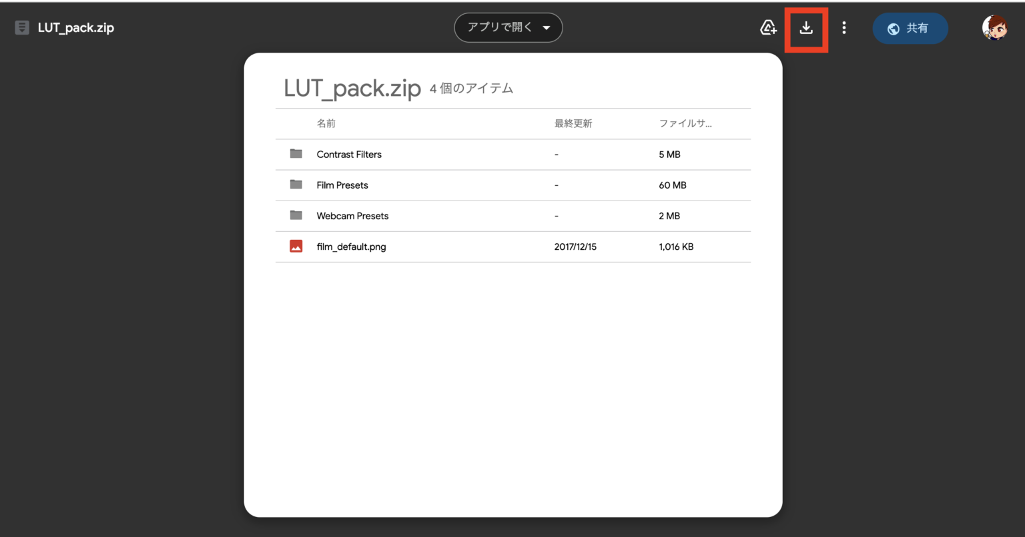The height and width of the screenshot is (537, 1025).
Task: Click the profile avatar in the top corner
Action: tap(995, 27)
